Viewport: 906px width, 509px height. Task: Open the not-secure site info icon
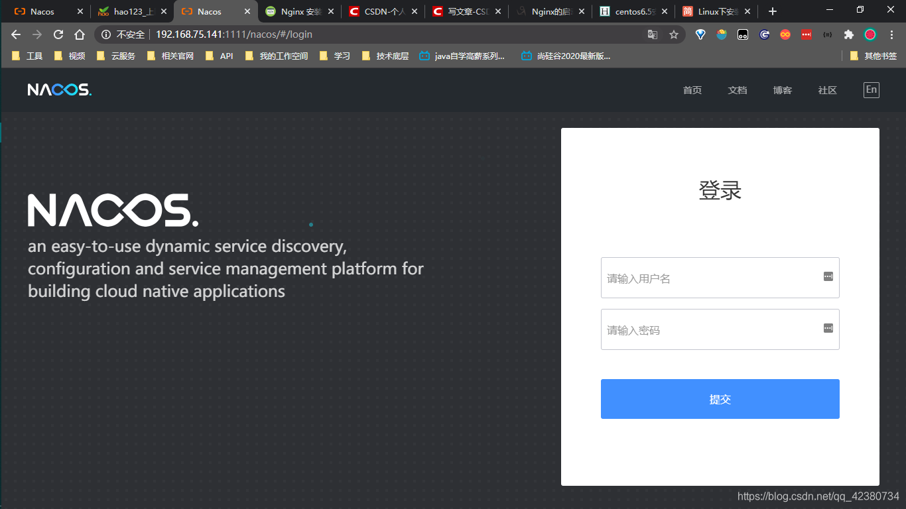pyautogui.click(x=106, y=34)
